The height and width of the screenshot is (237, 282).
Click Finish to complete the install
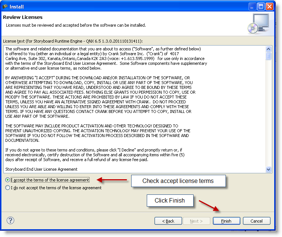tap(226, 221)
